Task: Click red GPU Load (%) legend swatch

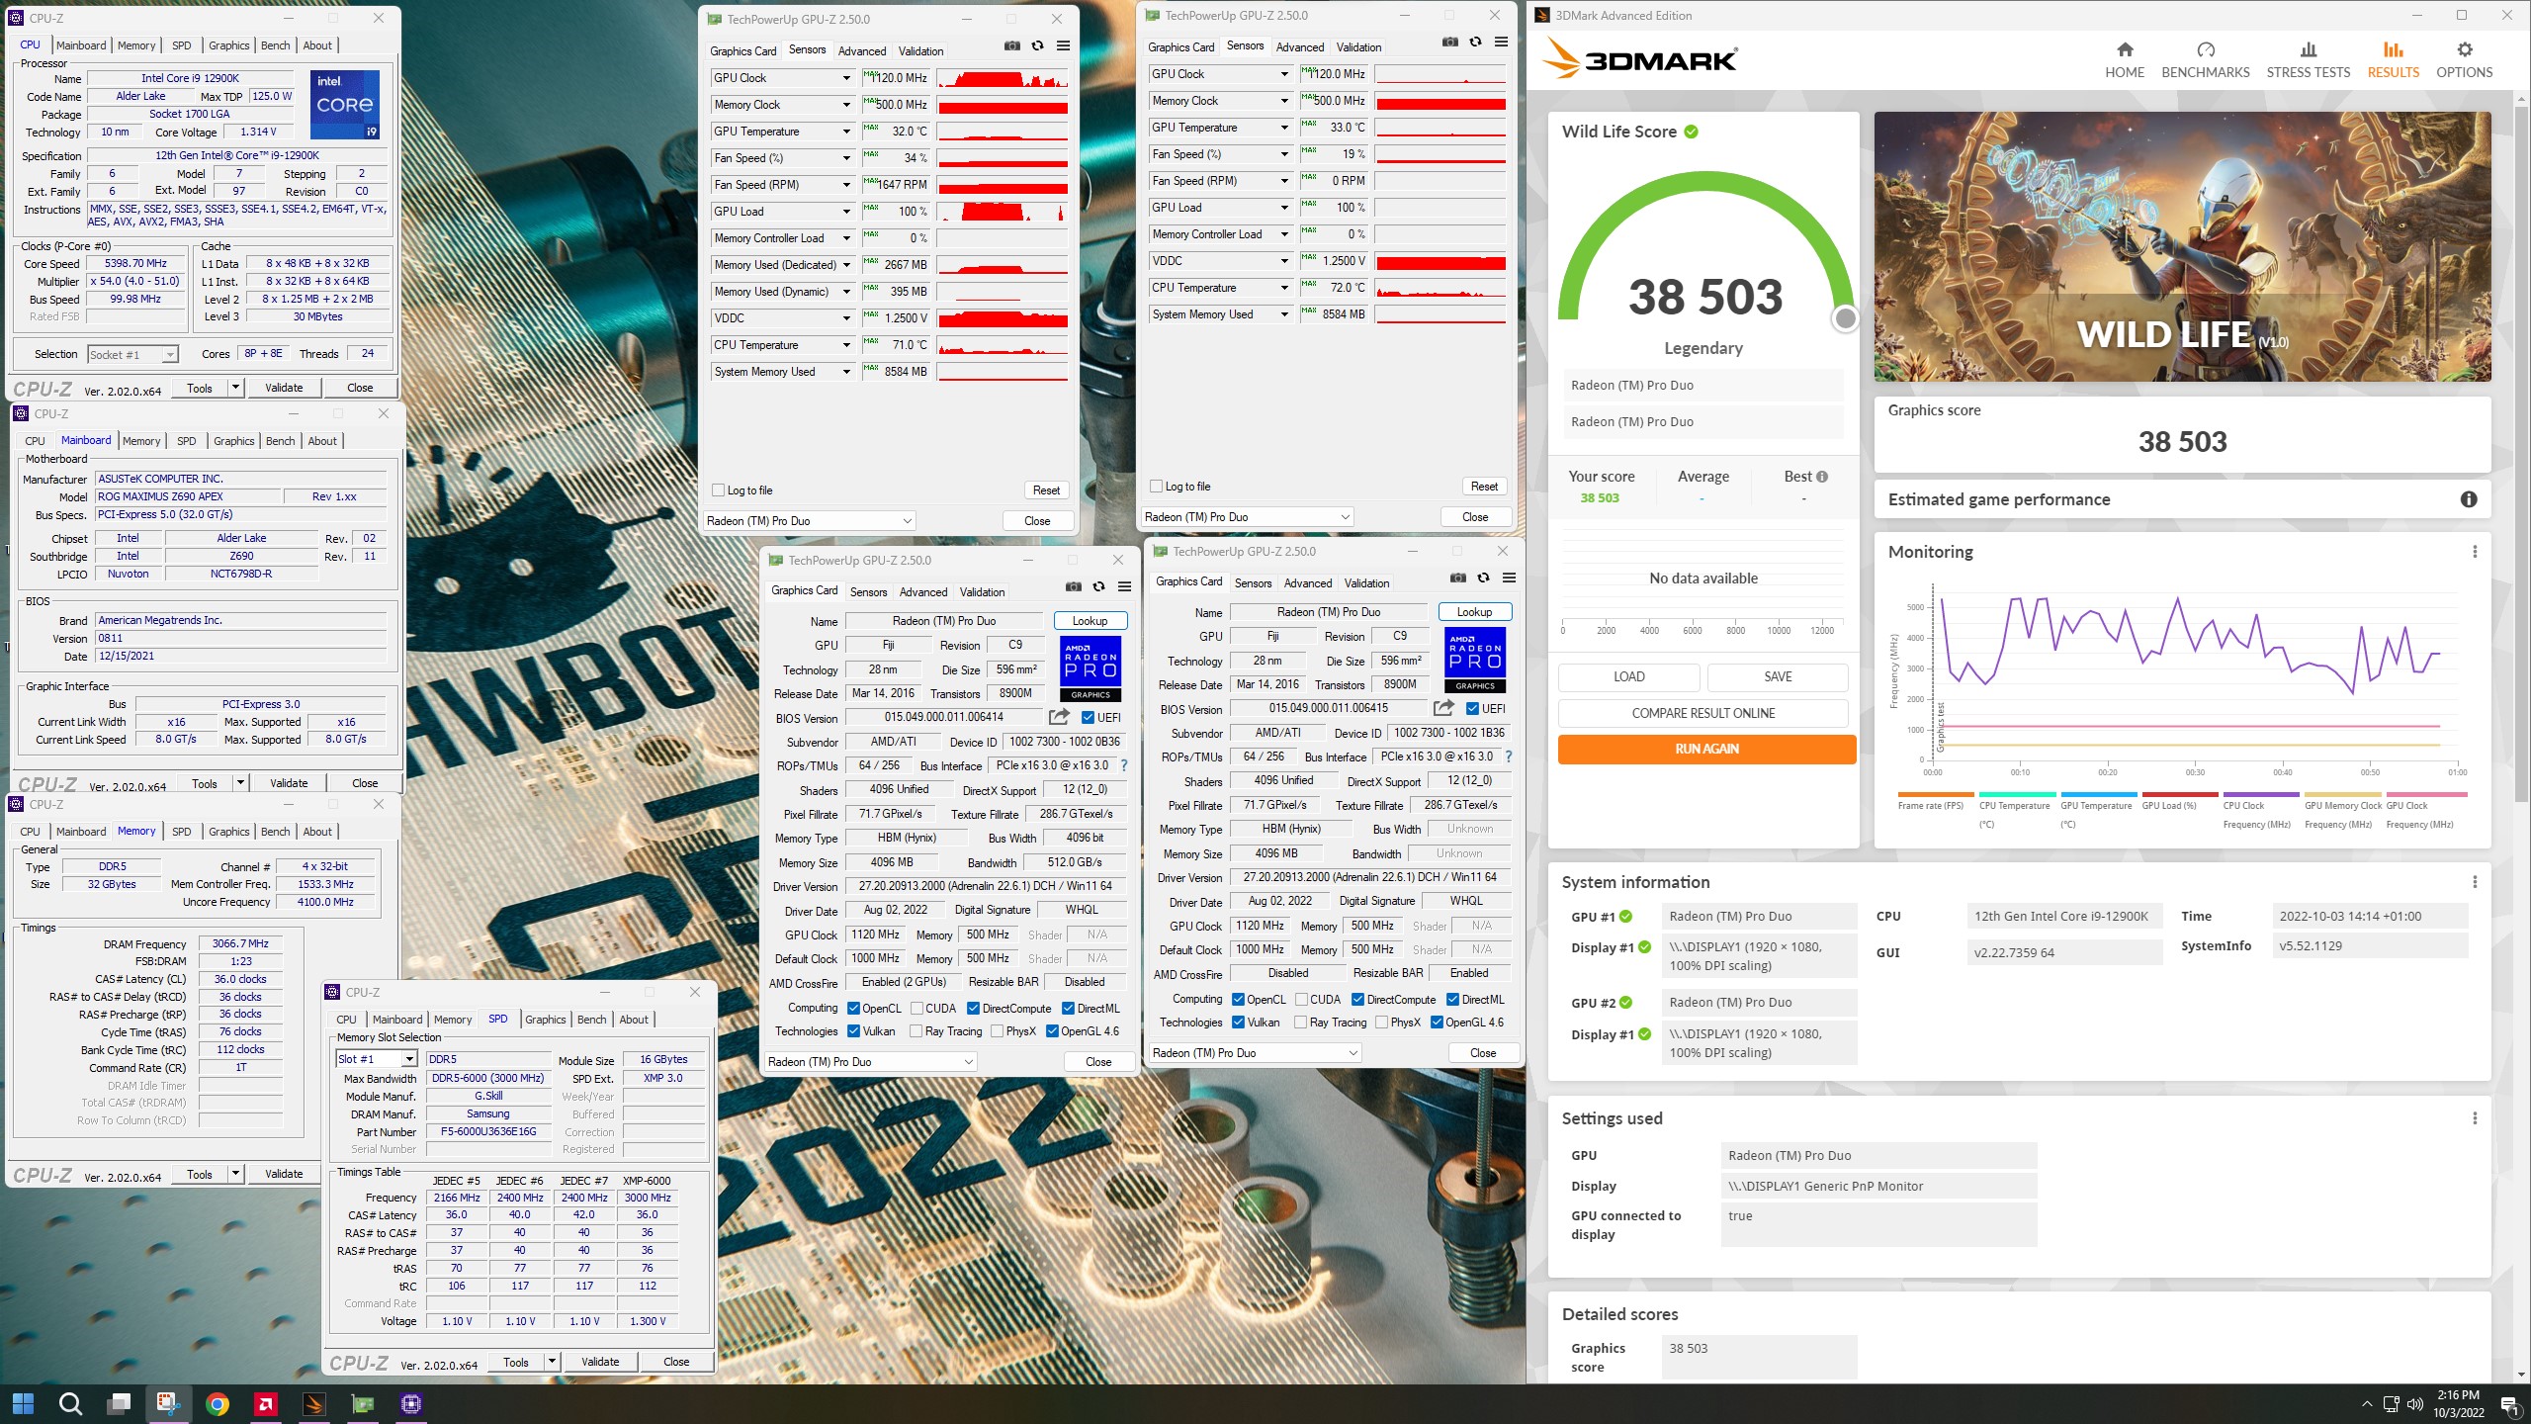Action: pyautogui.click(x=2179, y=794)
